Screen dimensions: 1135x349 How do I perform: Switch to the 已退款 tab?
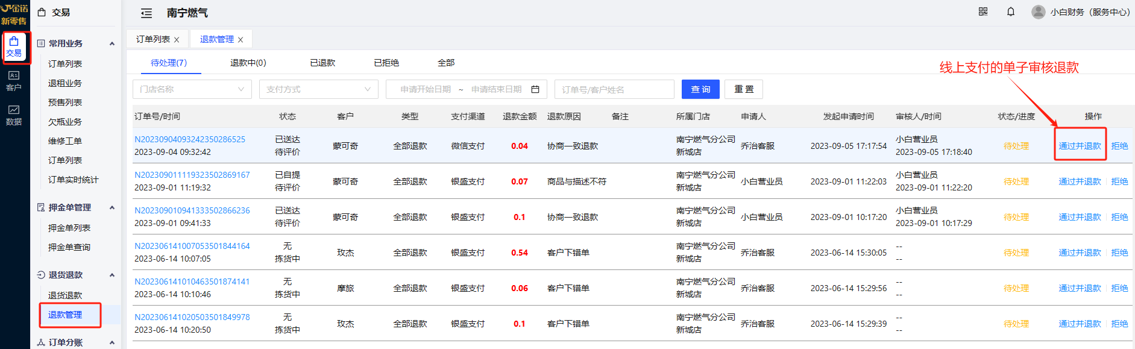(322, 63)
